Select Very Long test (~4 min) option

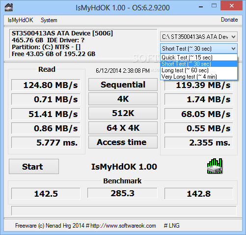click(199, 77)
